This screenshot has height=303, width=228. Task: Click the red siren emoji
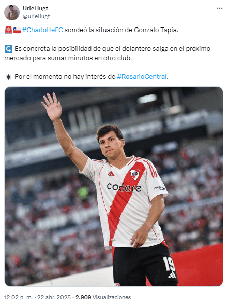coord(8,30)
